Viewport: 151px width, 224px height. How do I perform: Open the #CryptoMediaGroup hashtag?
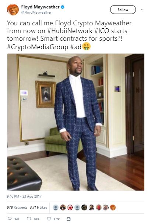pos(38,47)
